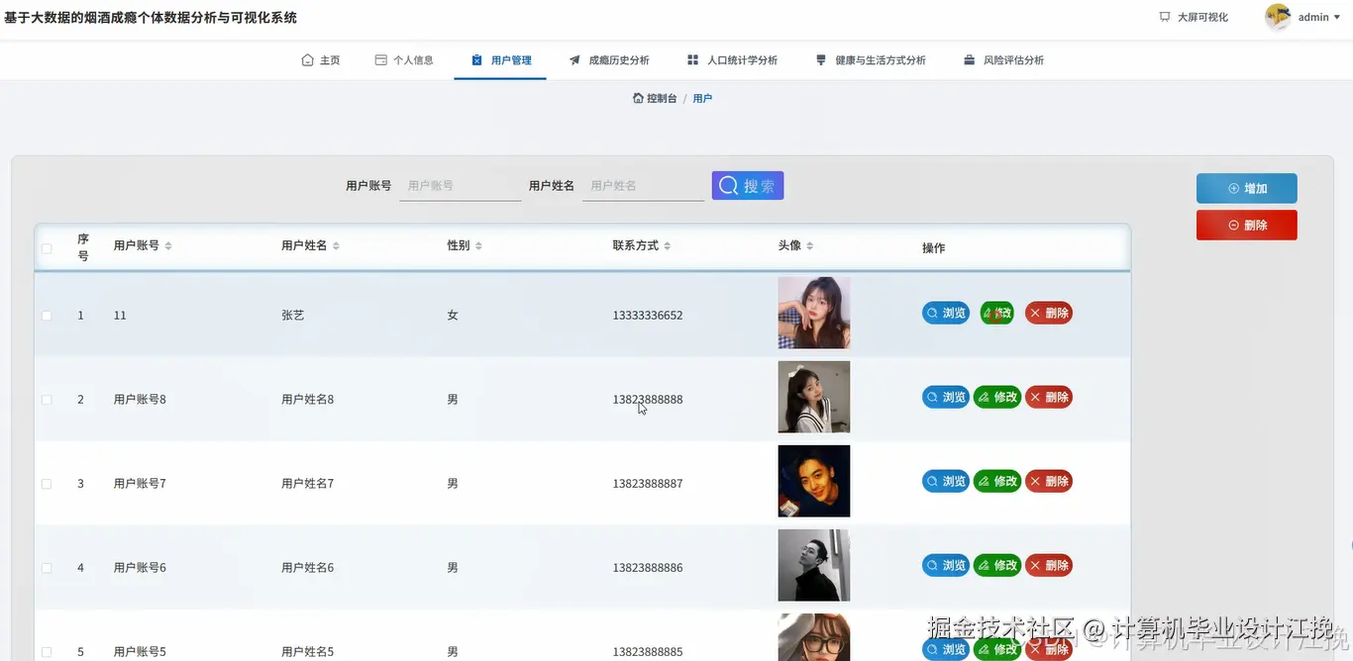Sort by 性别 column arrows
Screen dimensions: 1353x661
click(478, 245)
